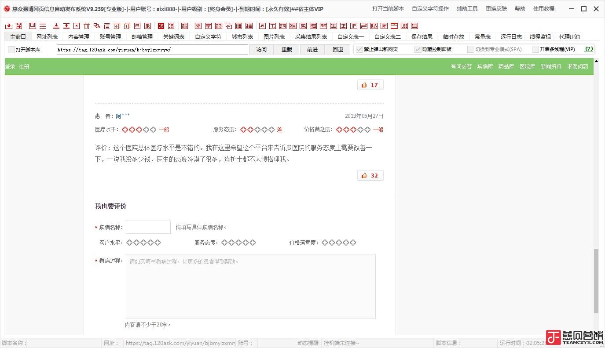
Task: Click the trash bin toolbar icon
Action: pyautogui.click(x=87, y=26)
